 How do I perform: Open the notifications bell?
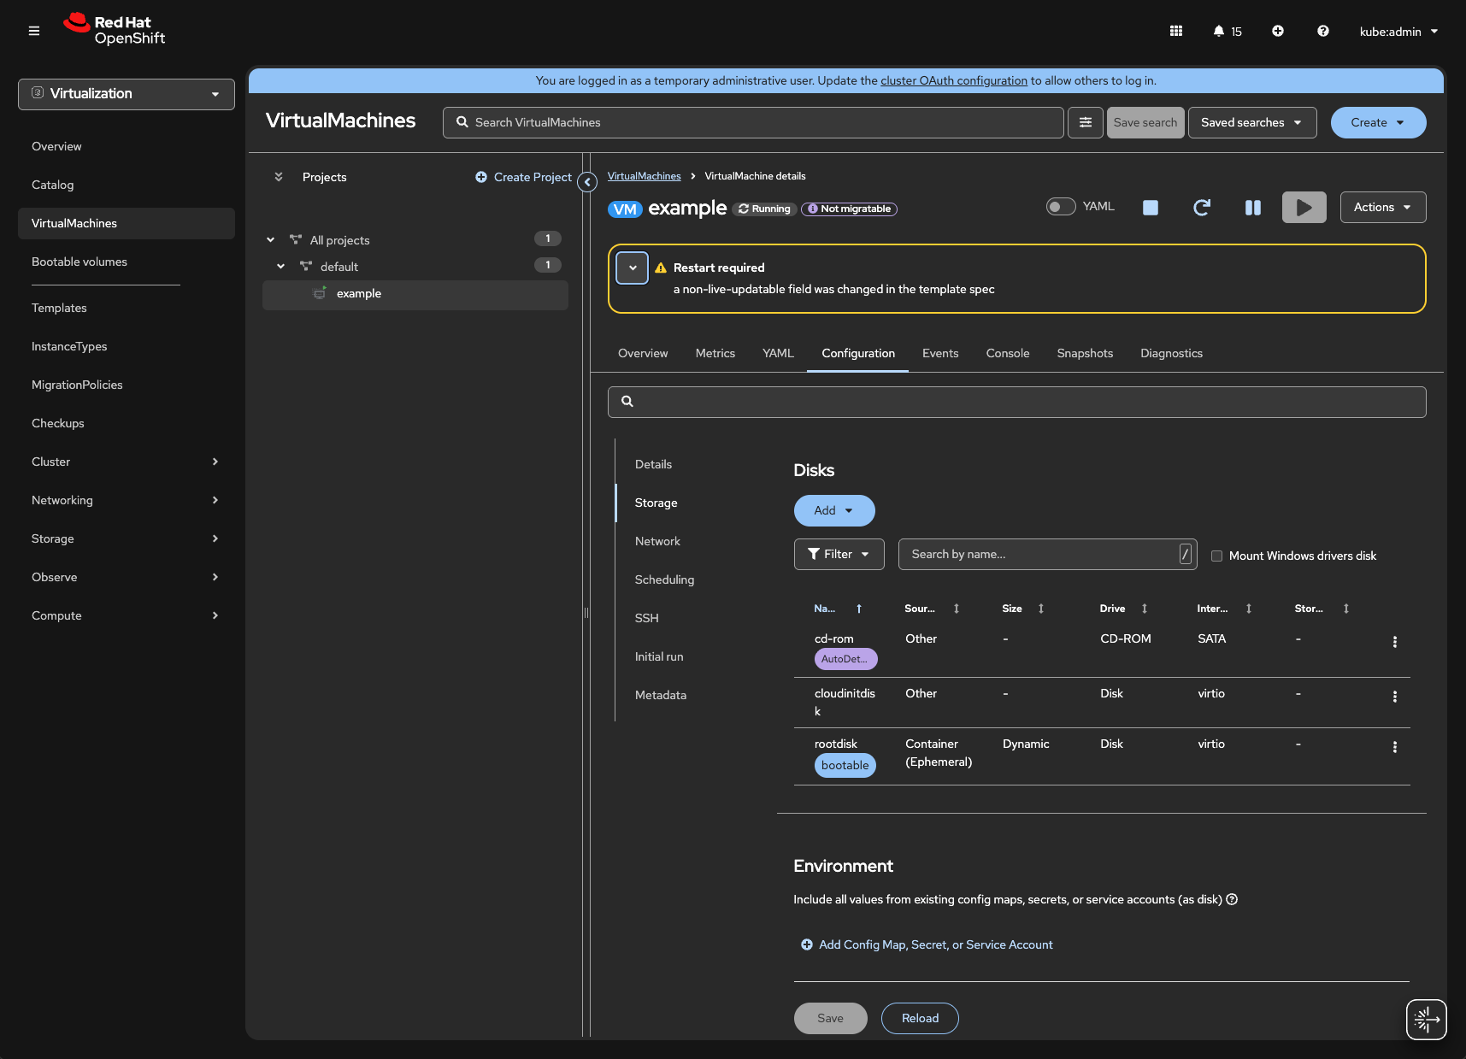[x=1219, y=32]
